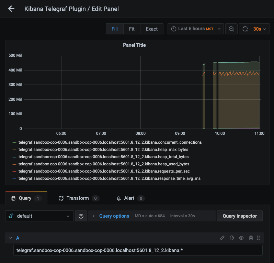Switch to the Transform tab
This screenshot has width=274, height=263.
[x=79, y=198]
